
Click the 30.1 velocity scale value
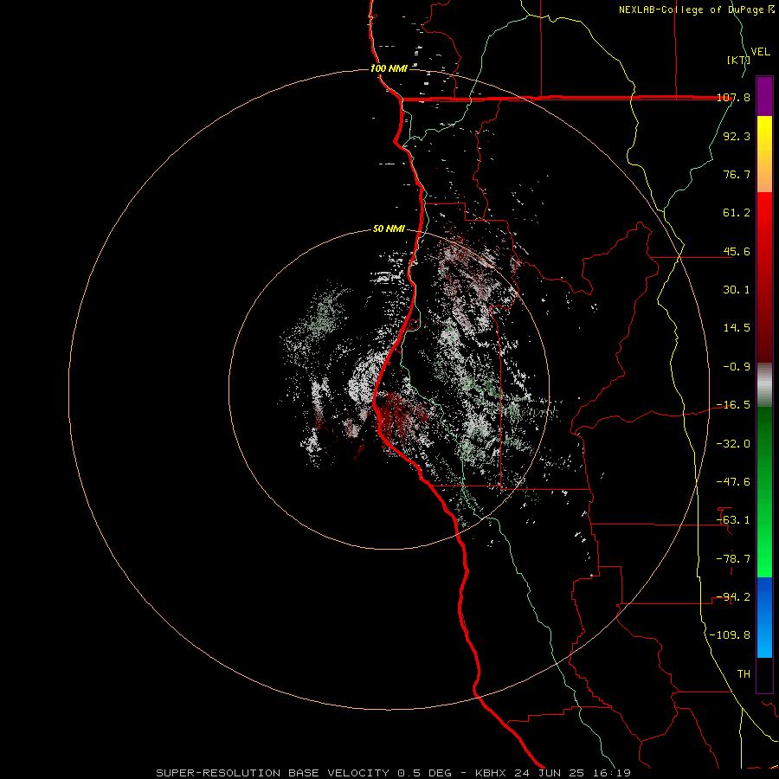click(x=737, y=290)
